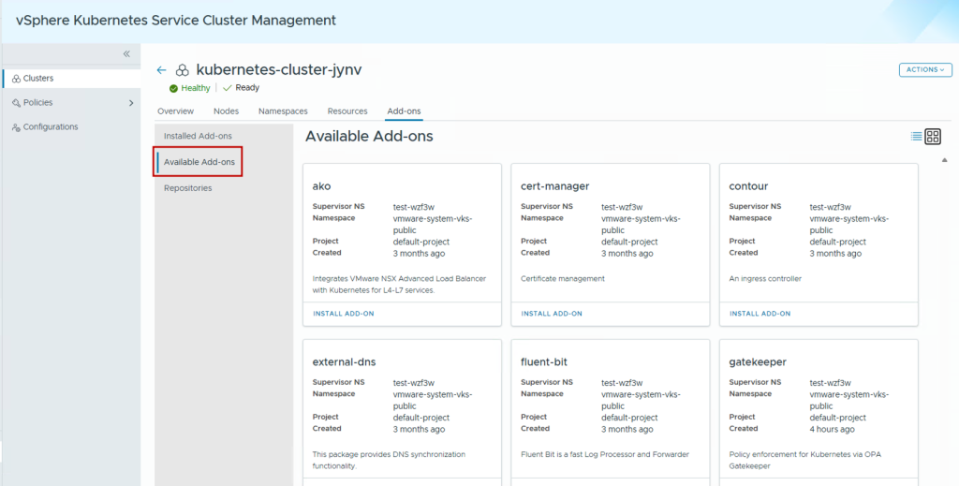959x486 pixels.
Task: Click Fluent Bit Log Processor description
Action: pos(605,455)
